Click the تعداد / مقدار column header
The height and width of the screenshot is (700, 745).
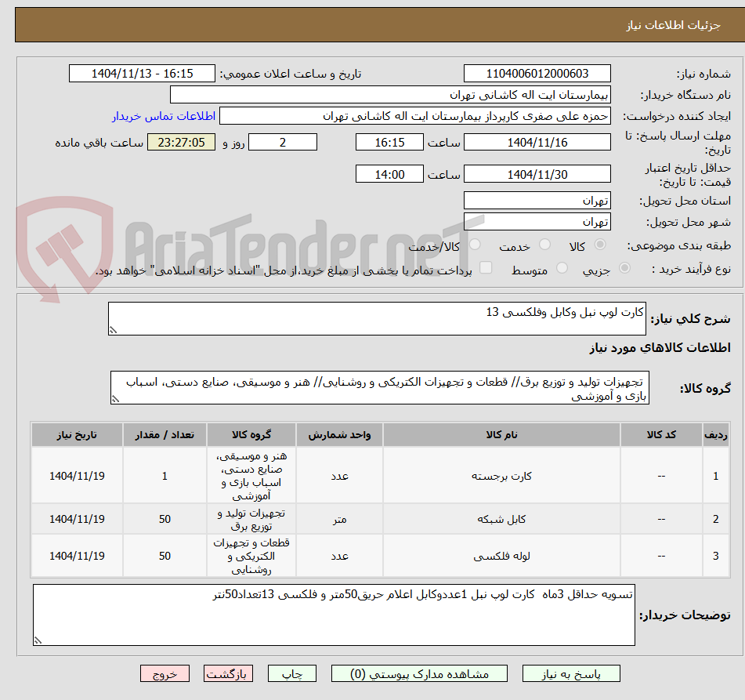tap(165, 434)
